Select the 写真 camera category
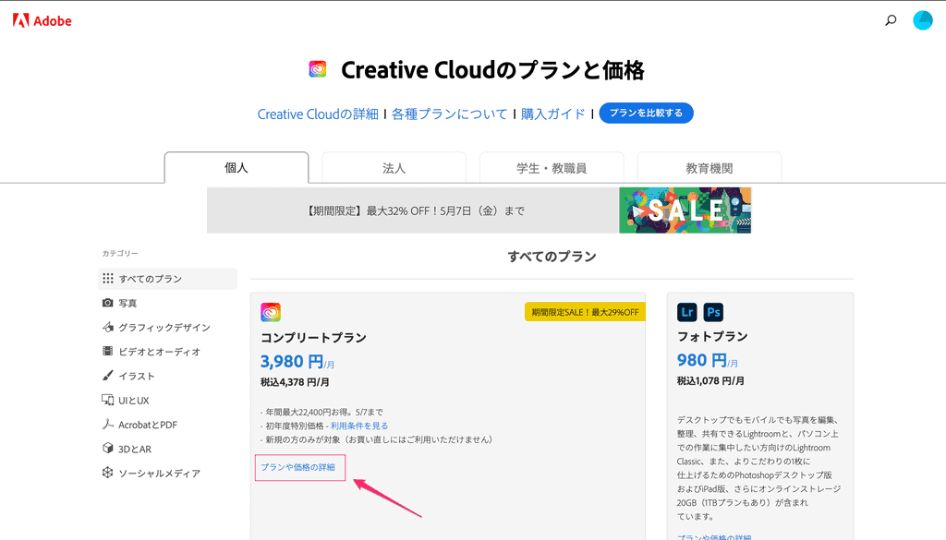The height and width of the screenshot is (540, 946). 127,303
